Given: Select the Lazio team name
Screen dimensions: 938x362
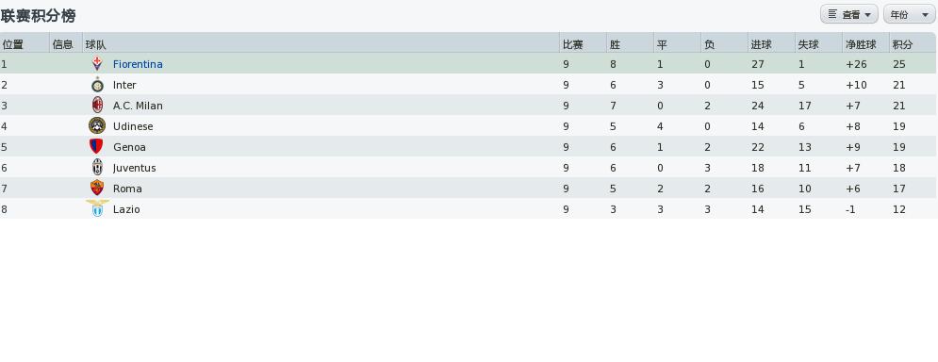Looking at the screenshot, I should pyautogui.click(x=126, y=209).
